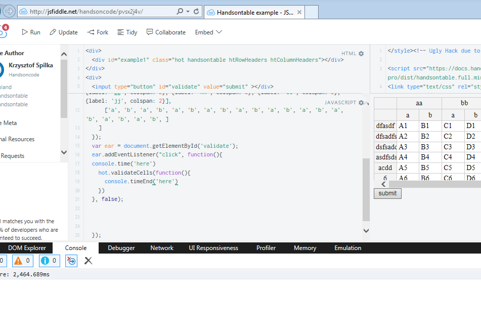Open the Krzysztof Spilka author link
Screen dimensions: 481x332
[31, 65]
